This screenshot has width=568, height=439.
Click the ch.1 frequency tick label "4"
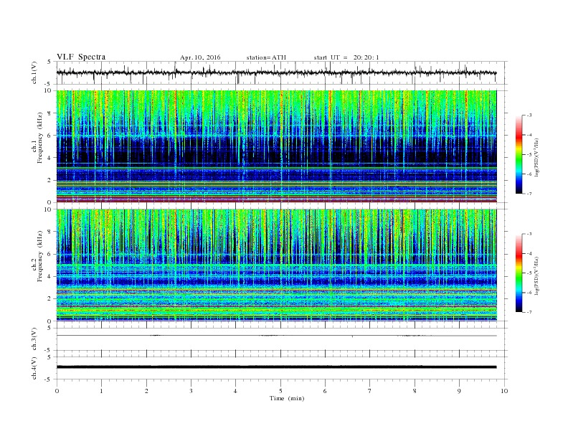pyautogui.click(x=49, y=158)
